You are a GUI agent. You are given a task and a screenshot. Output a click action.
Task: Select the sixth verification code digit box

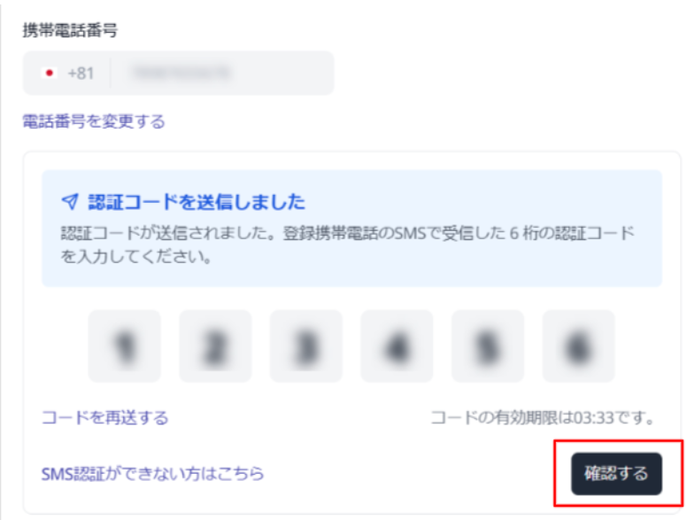pos(579,346)
